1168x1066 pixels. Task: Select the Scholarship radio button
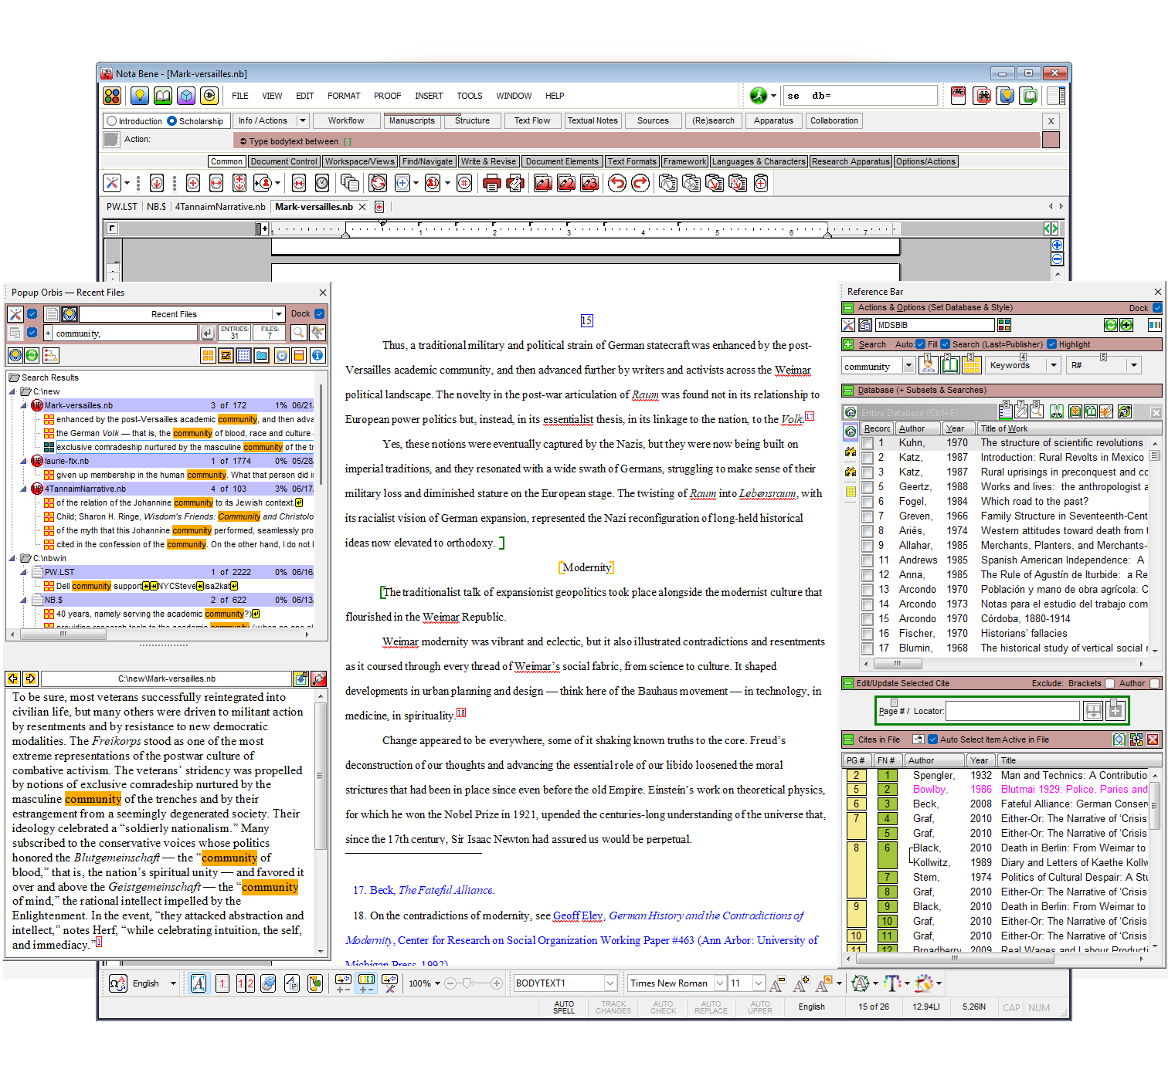tap(171, 121)
